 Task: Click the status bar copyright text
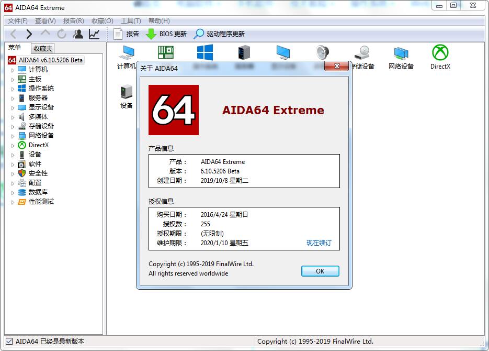315,342
